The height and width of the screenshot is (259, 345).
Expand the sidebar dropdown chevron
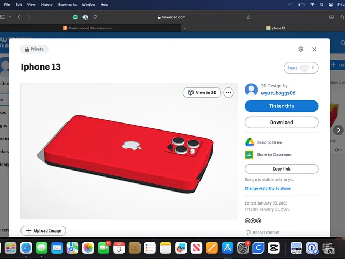point(10,17)
